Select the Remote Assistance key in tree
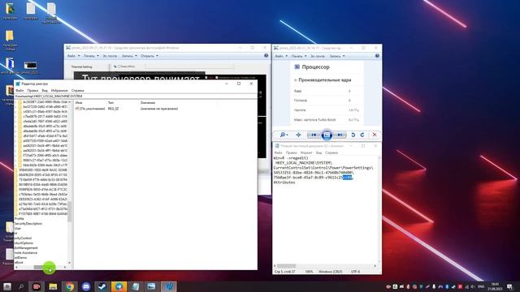The image size is (520, 292). pos(26,252)
